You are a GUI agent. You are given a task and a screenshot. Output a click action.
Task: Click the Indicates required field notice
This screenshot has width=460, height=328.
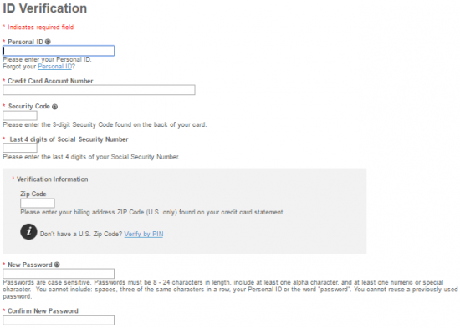point(40,28)
